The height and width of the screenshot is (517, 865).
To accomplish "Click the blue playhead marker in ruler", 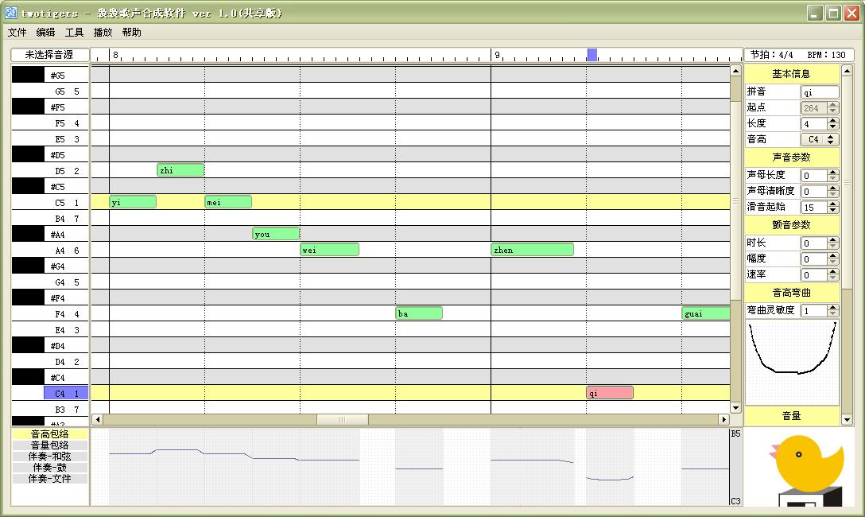I will (x=592, y=55).
